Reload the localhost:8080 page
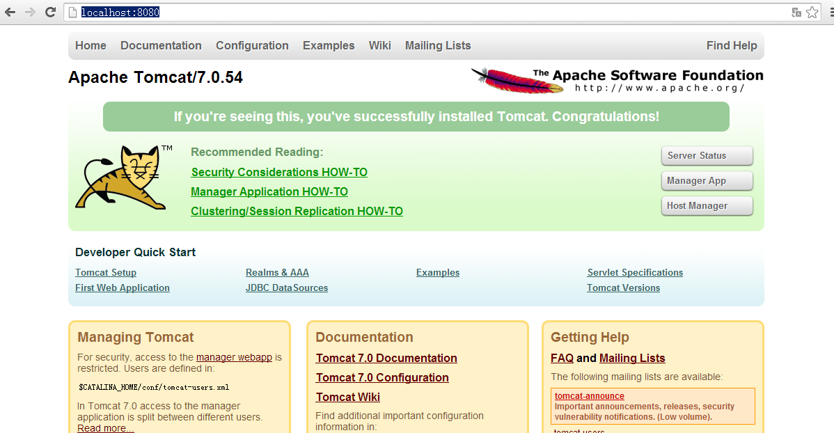This screenshot has width=834, height=433. [x=51, y=13]
